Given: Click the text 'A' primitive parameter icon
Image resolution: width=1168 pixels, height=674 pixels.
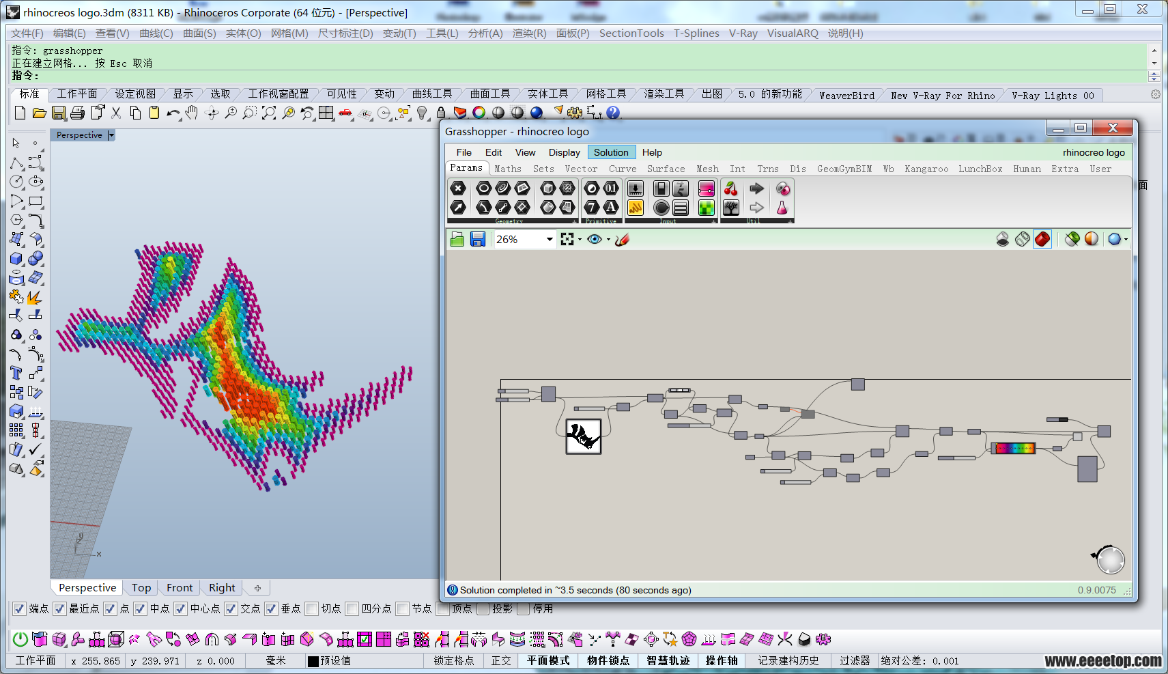Looking at the screenshot, I should [611, 207].
